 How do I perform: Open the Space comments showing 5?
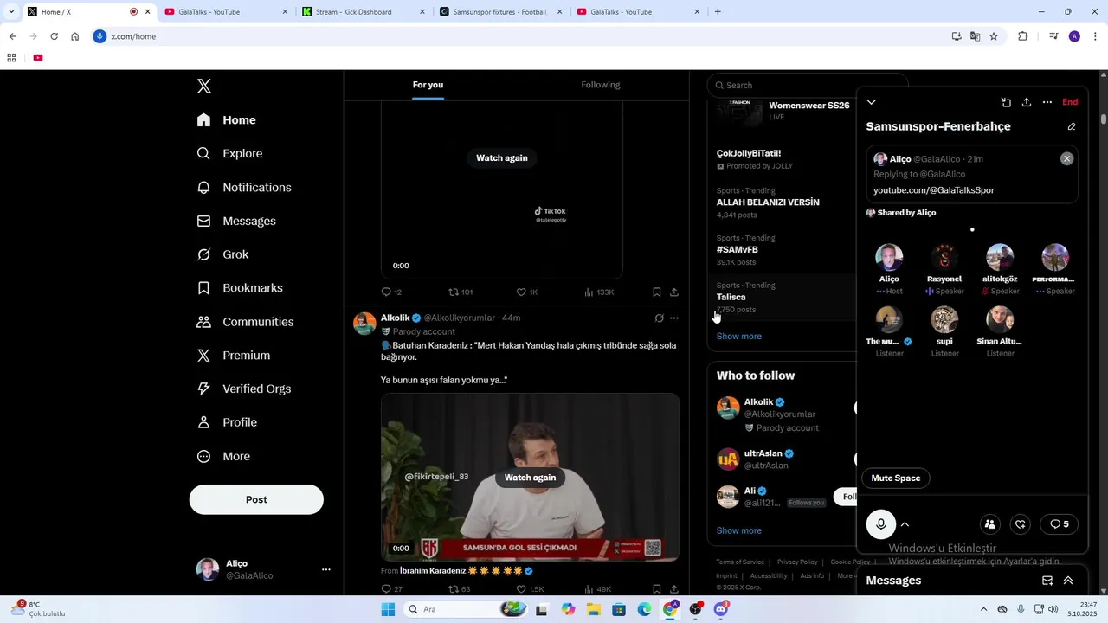pyautogui.click(x=1060, y=524)
